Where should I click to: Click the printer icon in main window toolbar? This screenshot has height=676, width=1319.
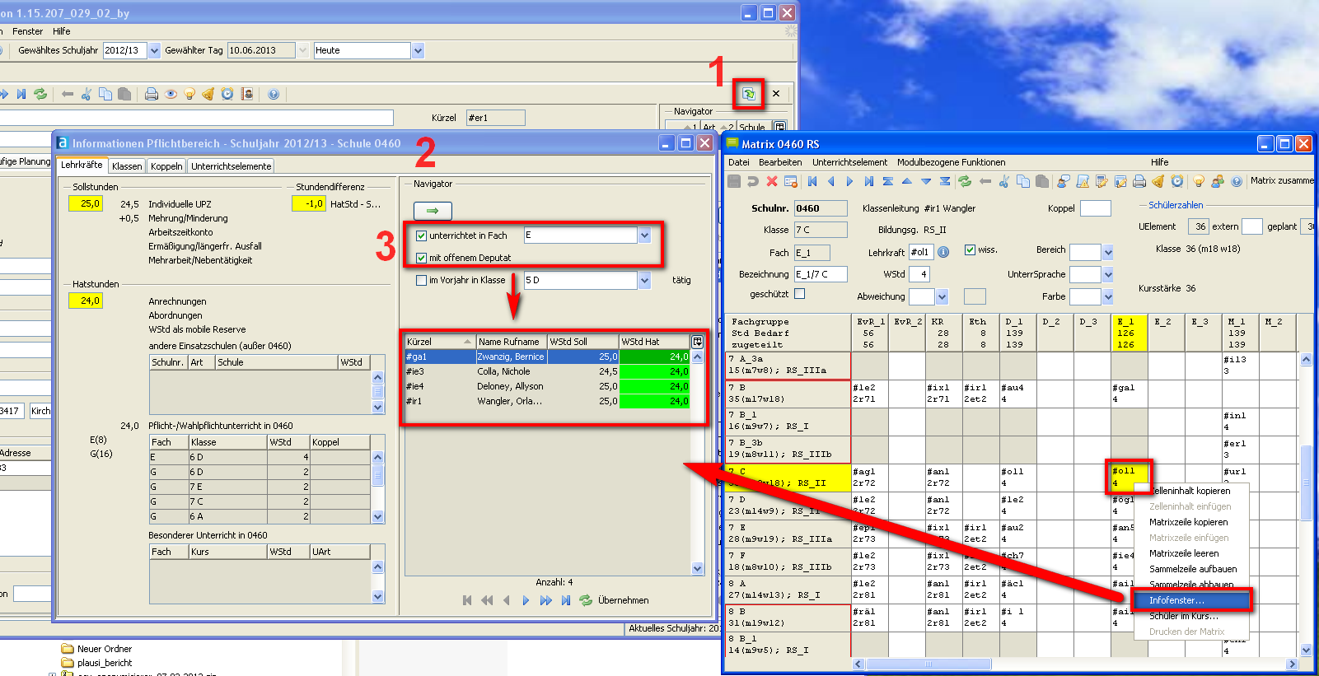click(152, 94)
